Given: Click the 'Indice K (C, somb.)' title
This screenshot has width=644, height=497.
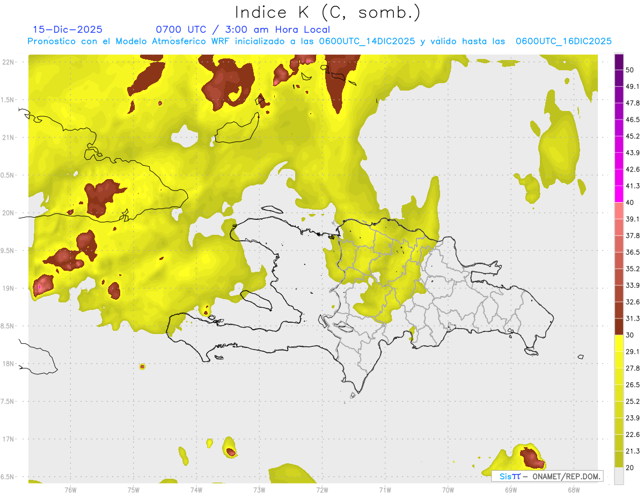Looking at the screenshot, I should (327, 12).
